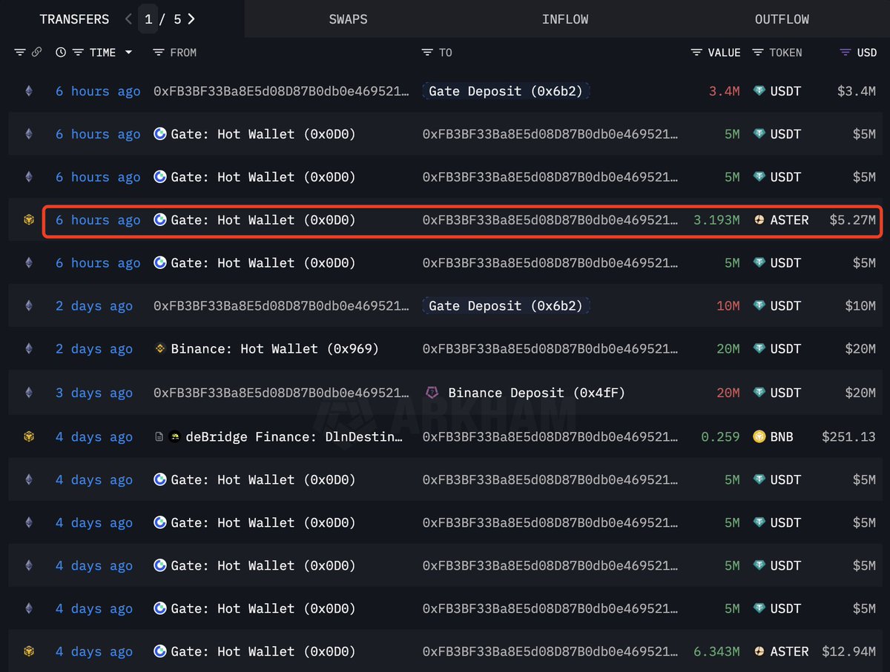890x672 pixels.
Task: Open the purple USD column filter icon
Action: coord(845,53)
